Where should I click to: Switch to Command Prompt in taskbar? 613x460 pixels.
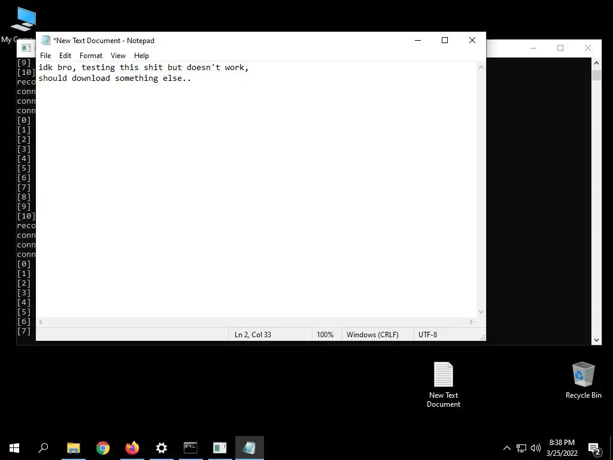click(x=190, y=448)
